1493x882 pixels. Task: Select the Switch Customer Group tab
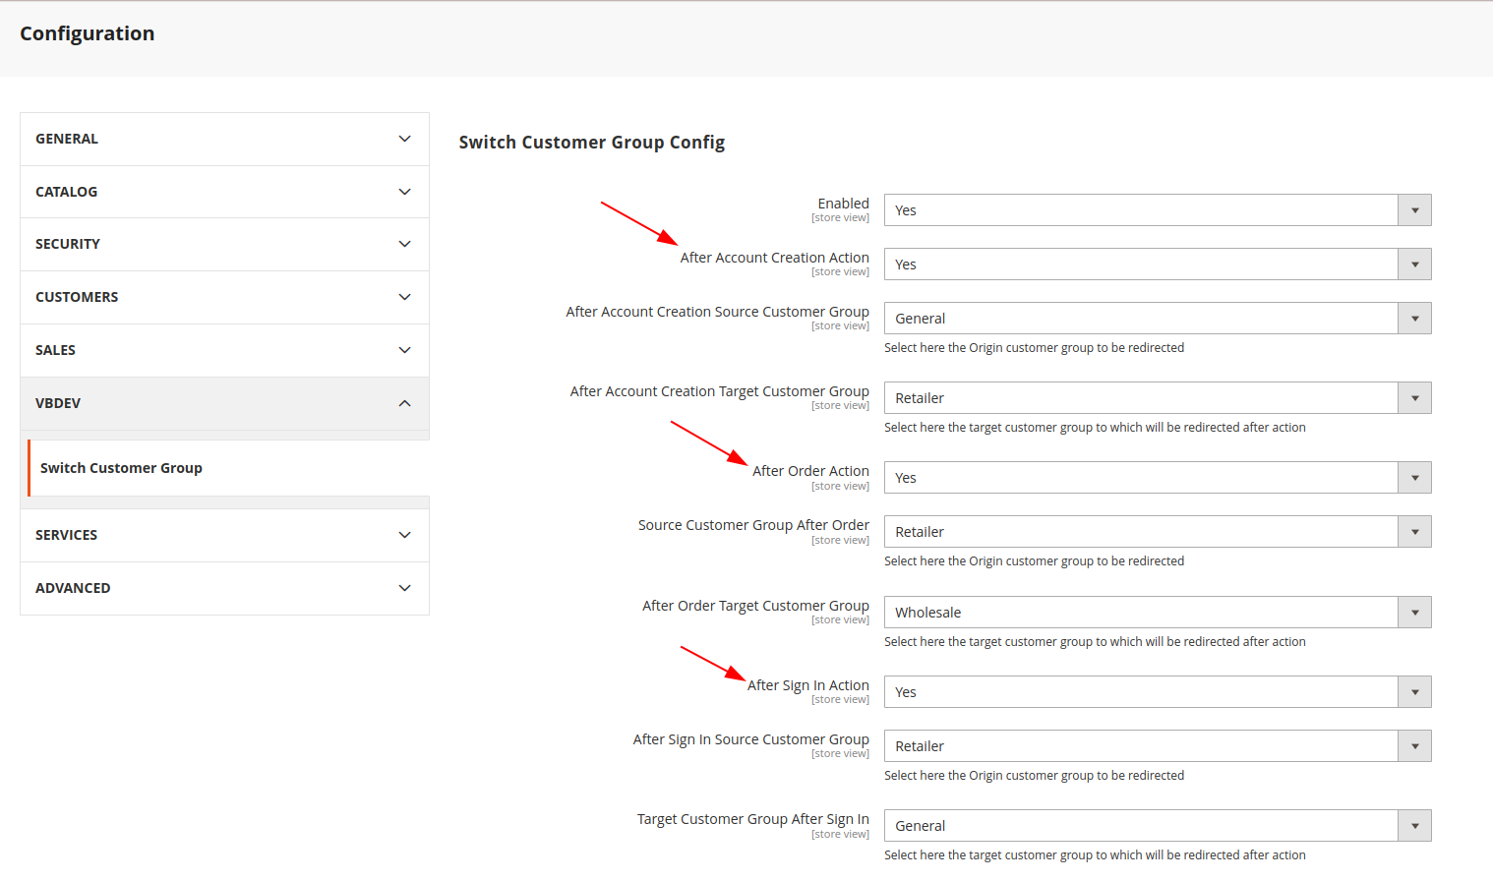[x=121, y=468]
